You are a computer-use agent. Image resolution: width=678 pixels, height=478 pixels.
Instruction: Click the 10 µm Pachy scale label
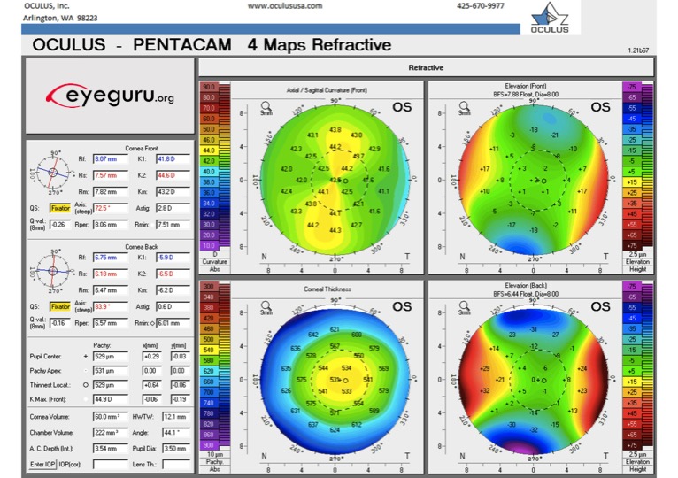(x=215, y=455)
